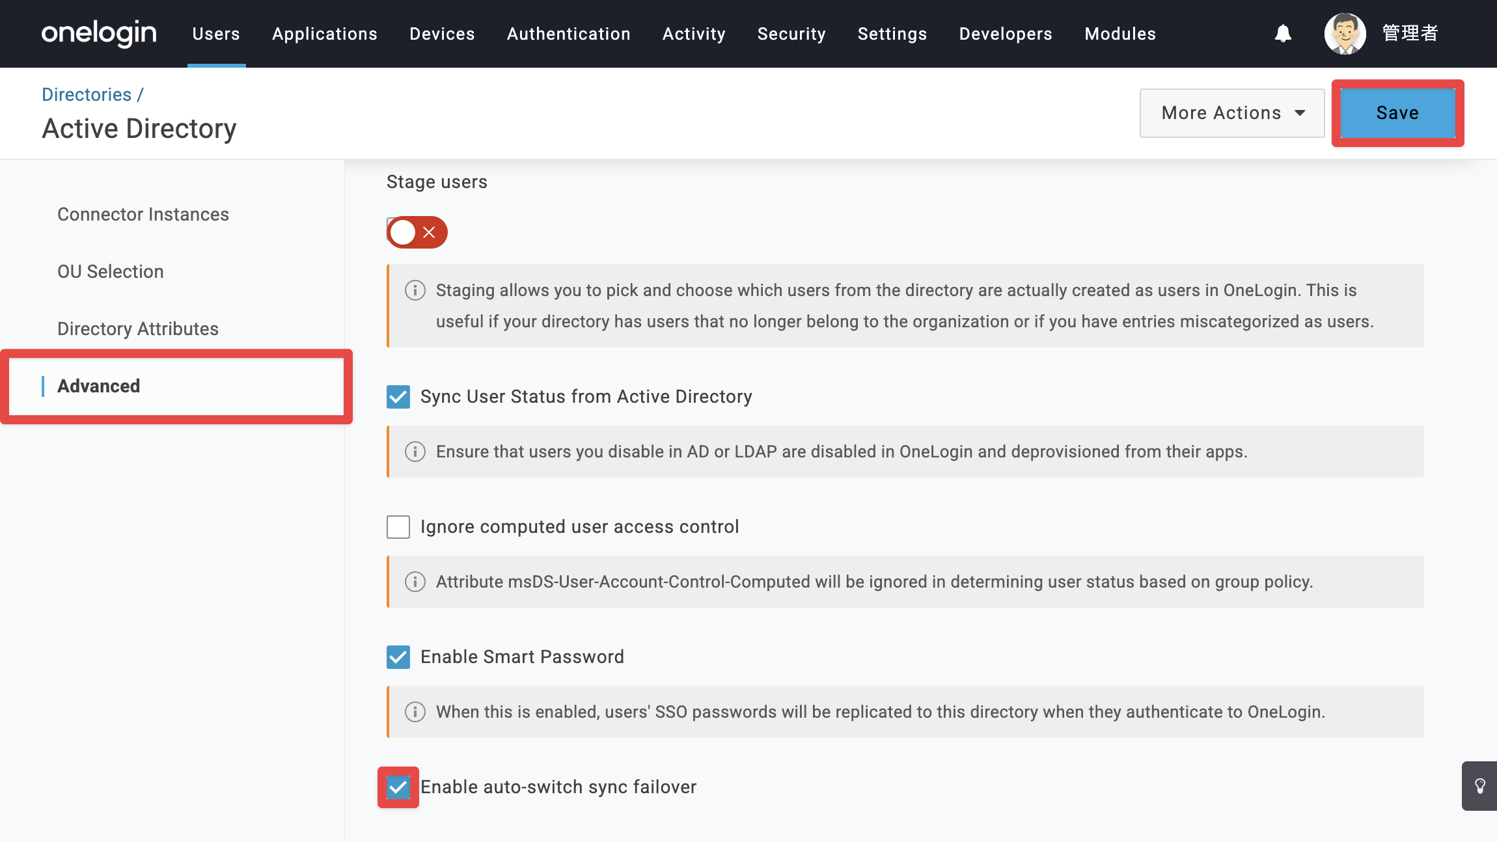Select Connector Instances in sidebar
This screenshot has height=842, width=1497.
coord(143,214)
